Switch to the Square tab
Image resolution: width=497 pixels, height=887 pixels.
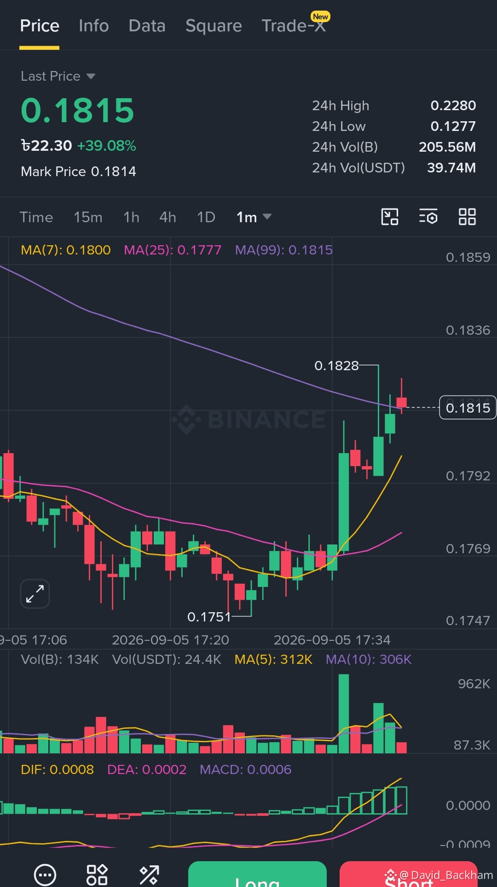(214, 26)
